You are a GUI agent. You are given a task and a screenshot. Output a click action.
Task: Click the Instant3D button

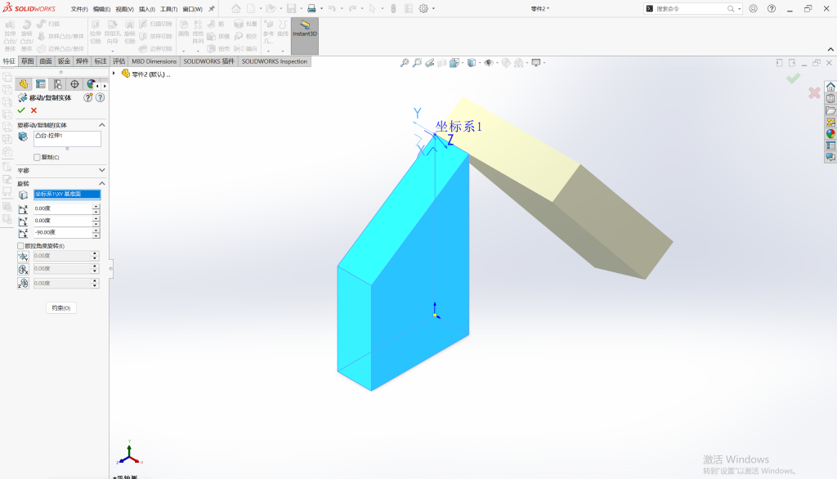(305, 36)
